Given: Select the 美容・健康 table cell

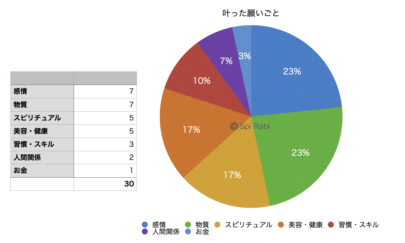Looking at the screenshot, I should point(42,131).
